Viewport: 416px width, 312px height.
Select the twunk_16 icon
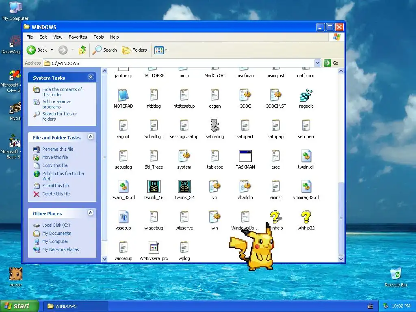154,186
